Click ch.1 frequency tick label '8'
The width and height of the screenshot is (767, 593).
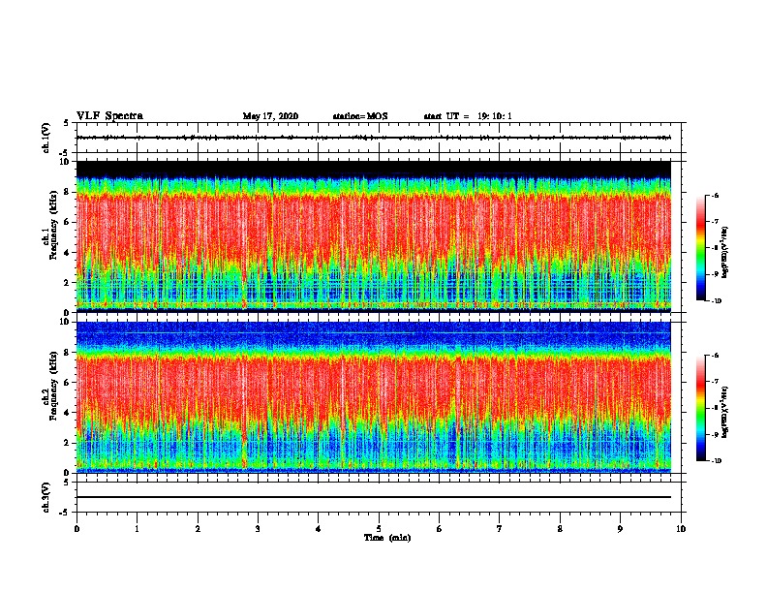point(67,192)
